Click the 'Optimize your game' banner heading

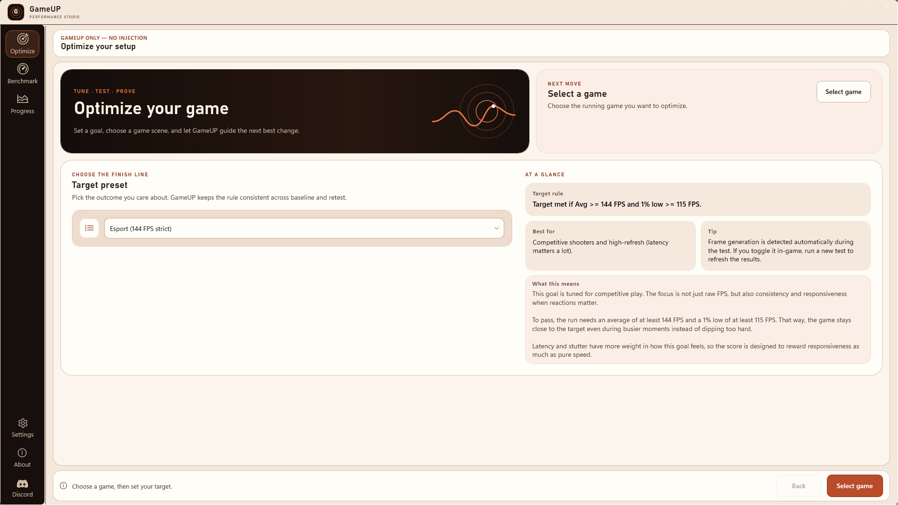pyautogui.click(x=151, y=108)
